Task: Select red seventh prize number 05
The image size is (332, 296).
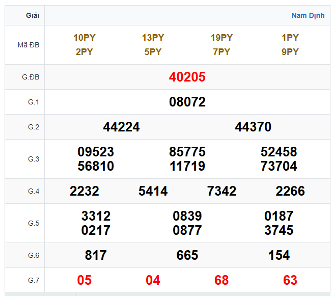Action: tap(85, 280)
